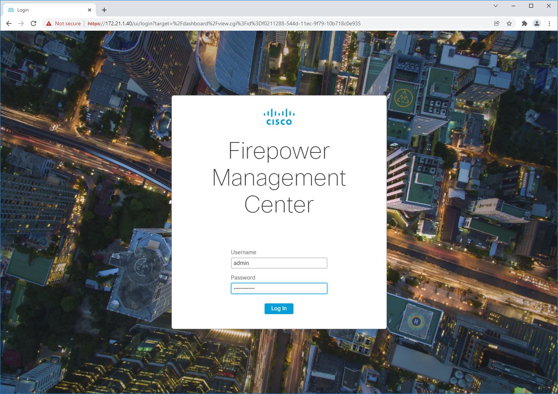The image size is (558, 394).
Task: Share this page icon in address bar
Action: tap(497, 23)
